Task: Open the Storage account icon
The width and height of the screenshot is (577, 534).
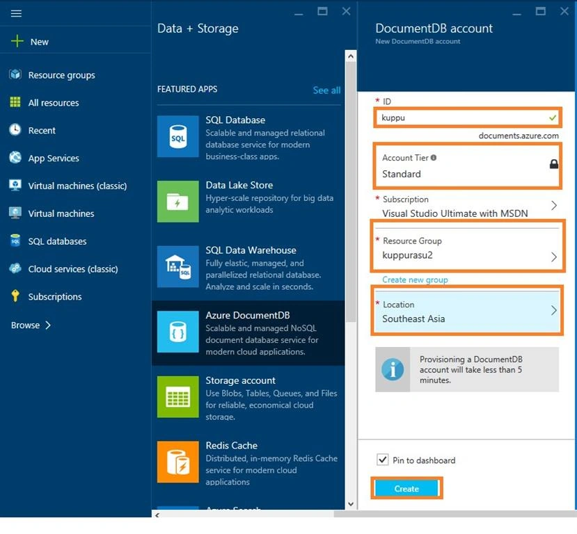Action: point(177,396)
